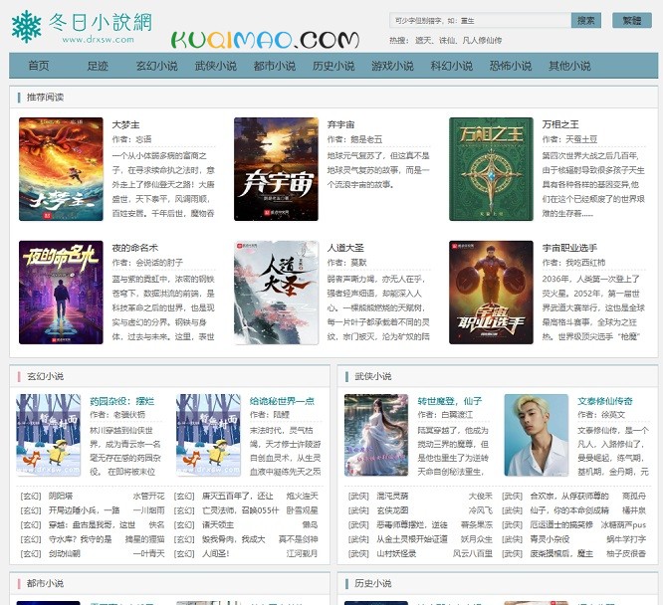Open the 给诡秘世界一点 cover thumbnail
663x605 pixels.
(208, 435)
